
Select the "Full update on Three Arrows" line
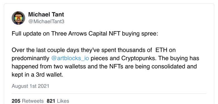(85, 34)
